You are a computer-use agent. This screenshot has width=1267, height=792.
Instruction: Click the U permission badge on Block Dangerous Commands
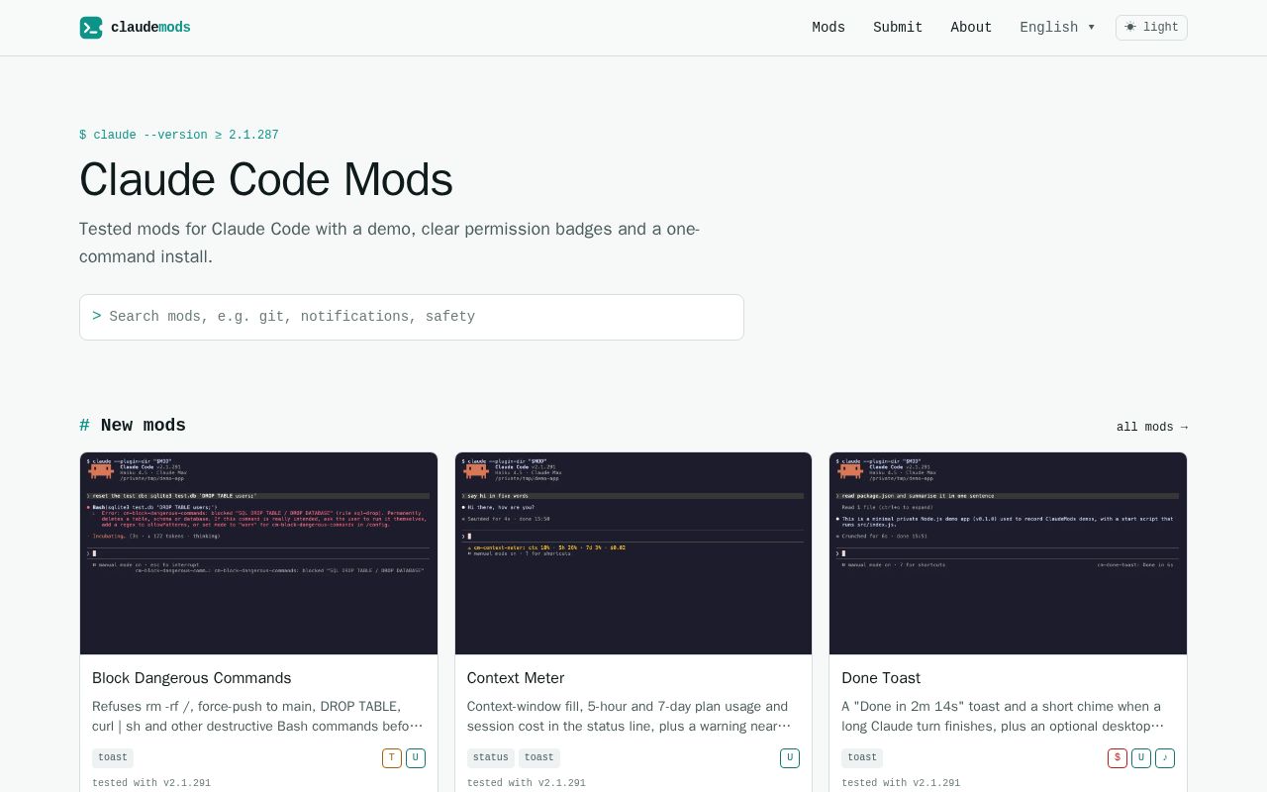coord(416,758)
